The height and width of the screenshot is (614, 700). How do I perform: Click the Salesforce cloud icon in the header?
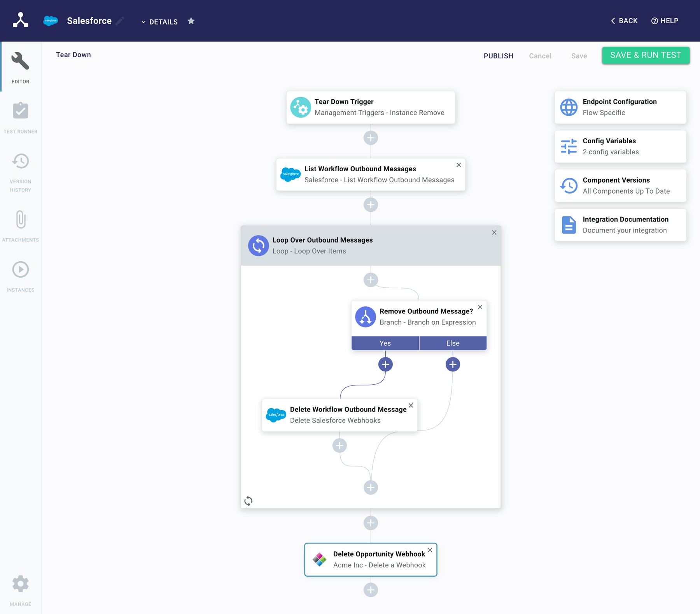coord(51,21)
